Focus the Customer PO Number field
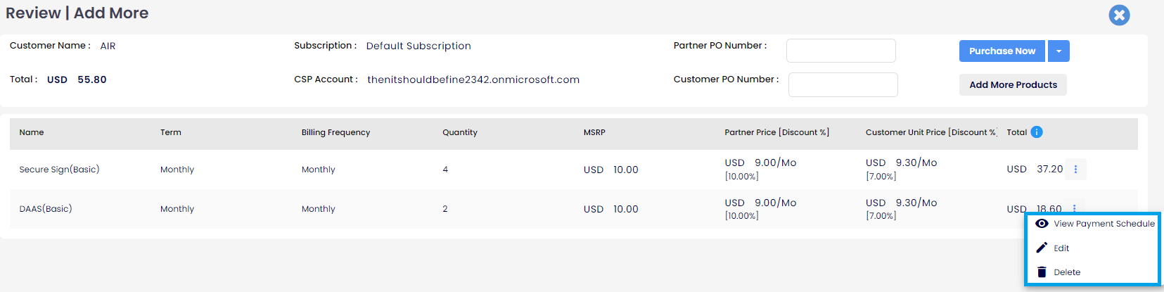 843,84
